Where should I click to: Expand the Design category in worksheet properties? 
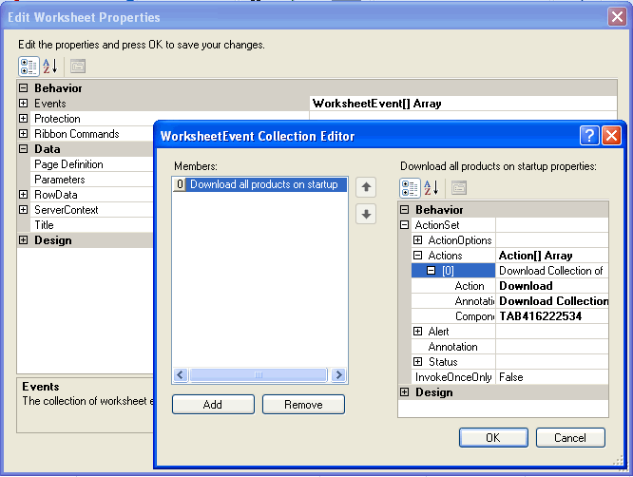[x=24, y=239]
